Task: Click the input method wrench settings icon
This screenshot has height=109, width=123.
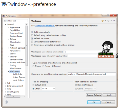Action: coord(112,56)
